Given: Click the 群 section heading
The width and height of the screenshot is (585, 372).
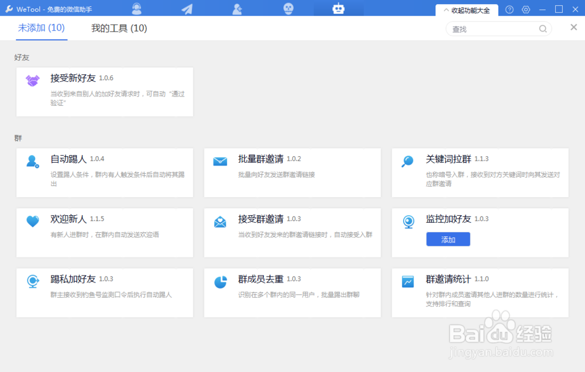Looking at the screenshot, I should point(18,139).
